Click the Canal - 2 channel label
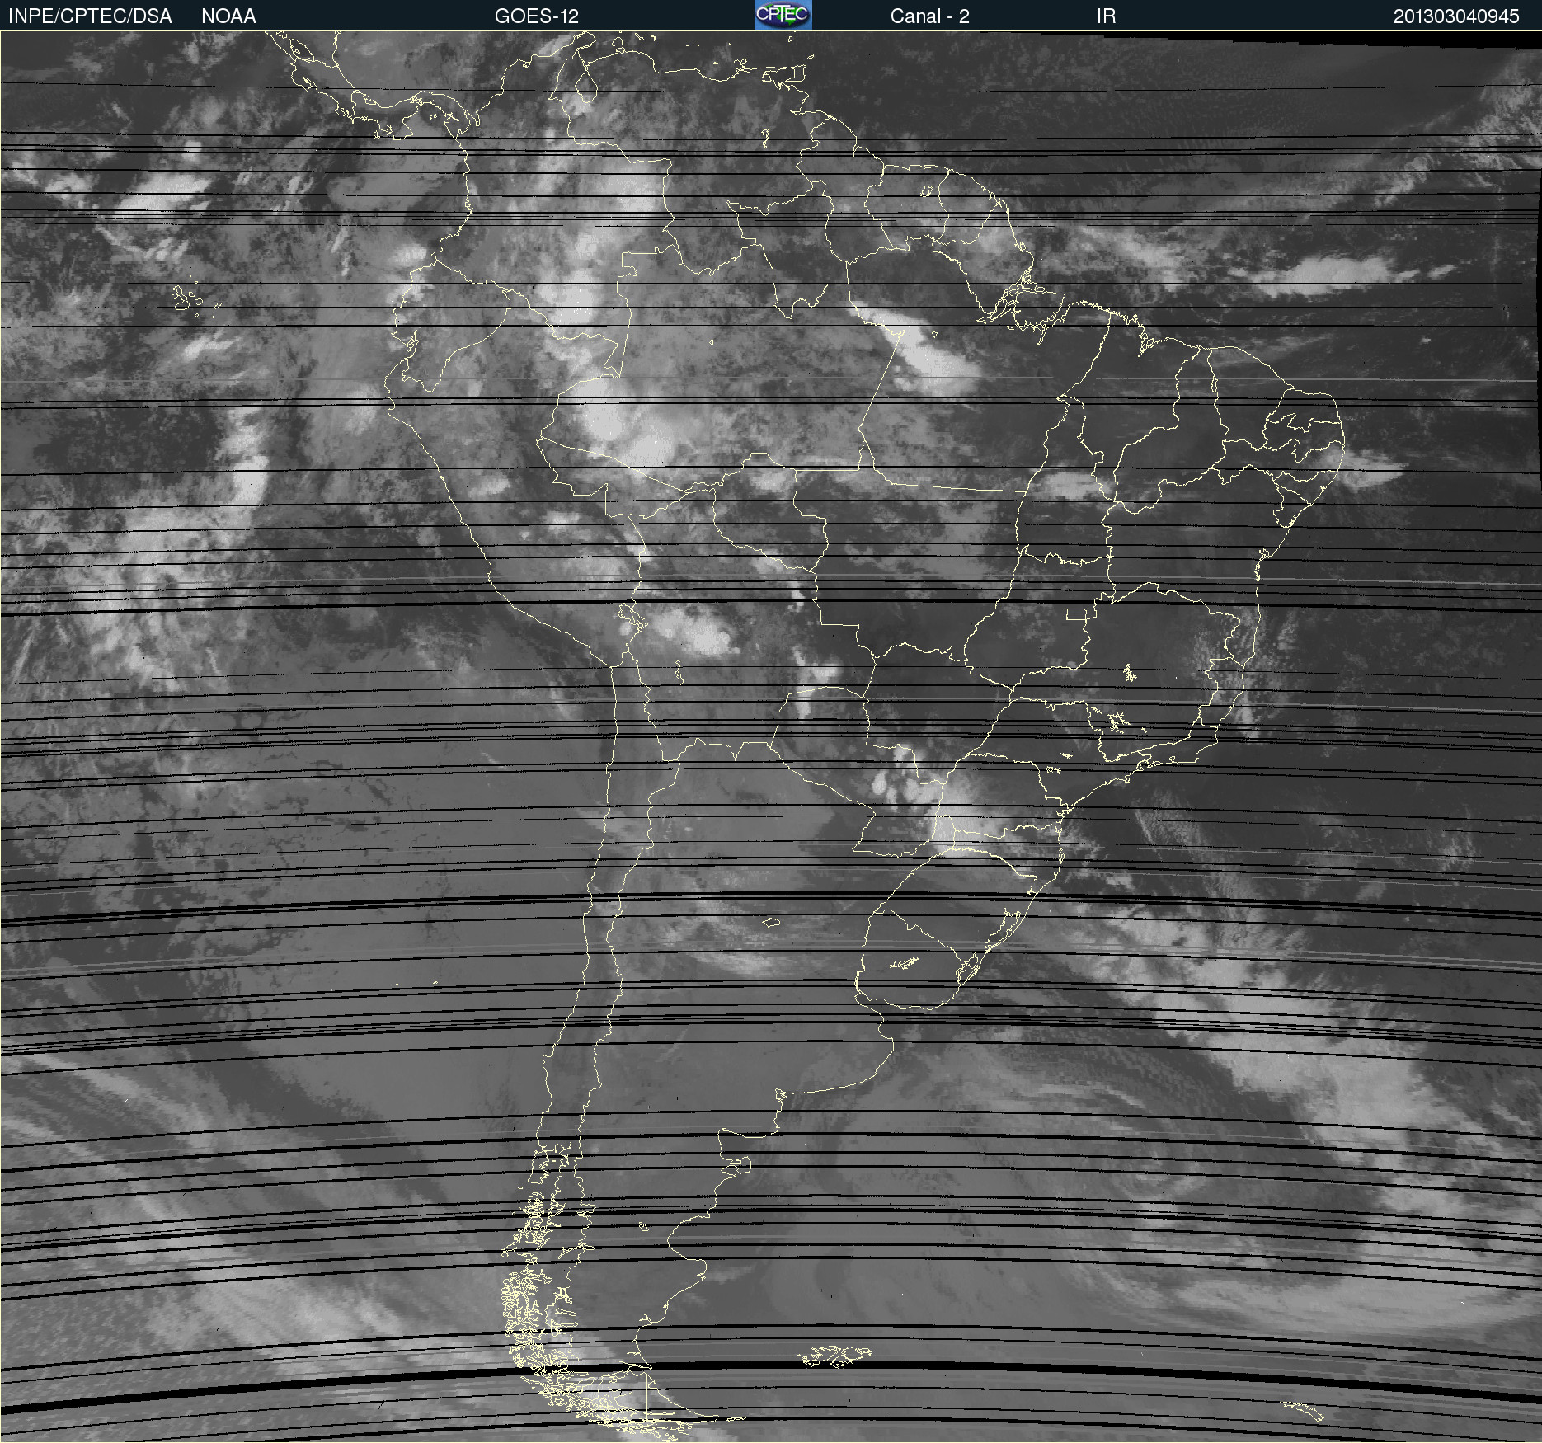Viewport: 1542px width, 1443px height. point(929,16)
